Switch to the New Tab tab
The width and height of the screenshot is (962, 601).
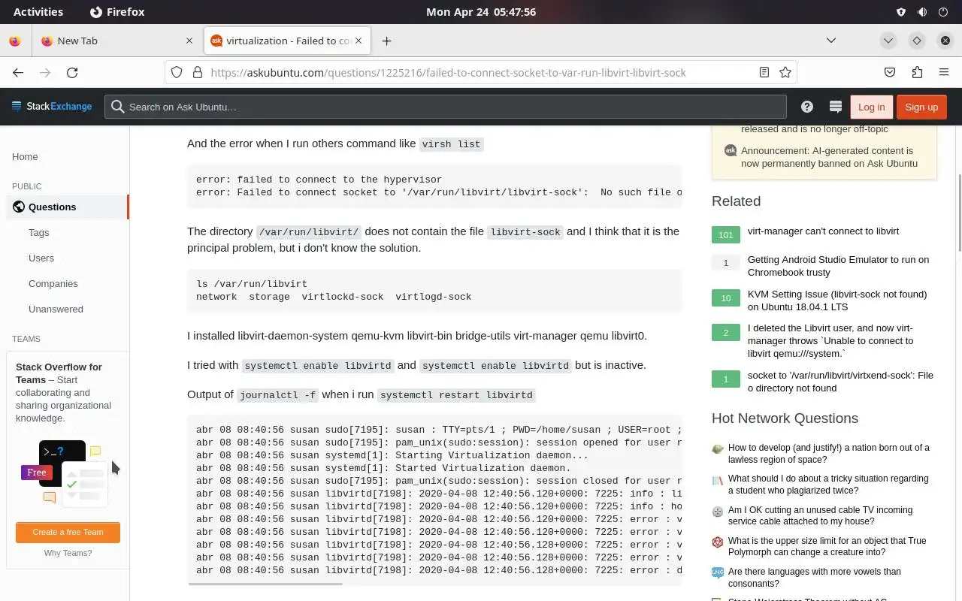point(118,41)
